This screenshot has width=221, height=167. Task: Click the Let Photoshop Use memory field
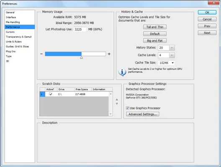[80, 29]
